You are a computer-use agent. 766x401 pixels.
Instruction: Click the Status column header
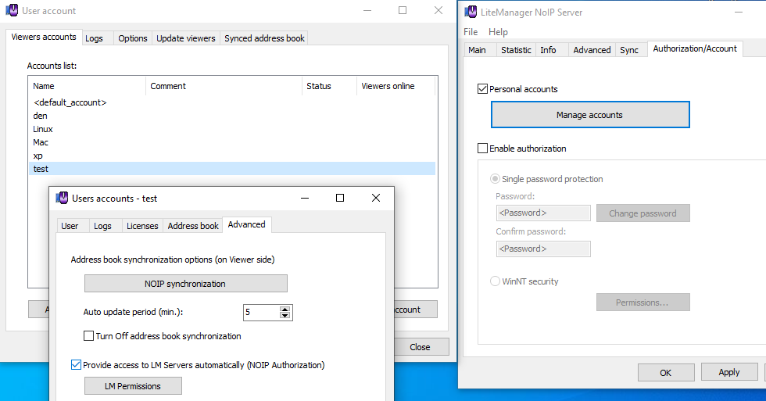[x=329, y=86]
